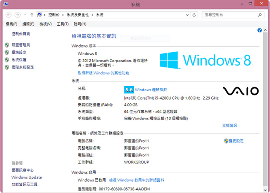The image size is (270, 193).
Task: Click the 5.6 experience index score badge
Action: point(129,90)
